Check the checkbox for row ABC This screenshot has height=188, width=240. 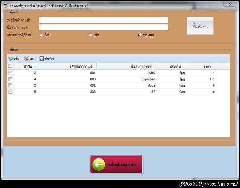click(10, 73)
